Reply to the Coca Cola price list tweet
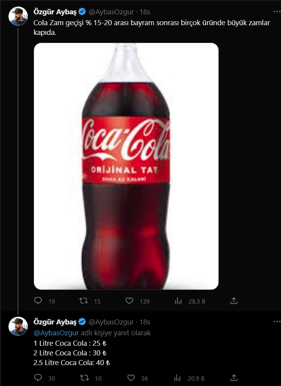The image size is (281, 386). tap(38, 378)
